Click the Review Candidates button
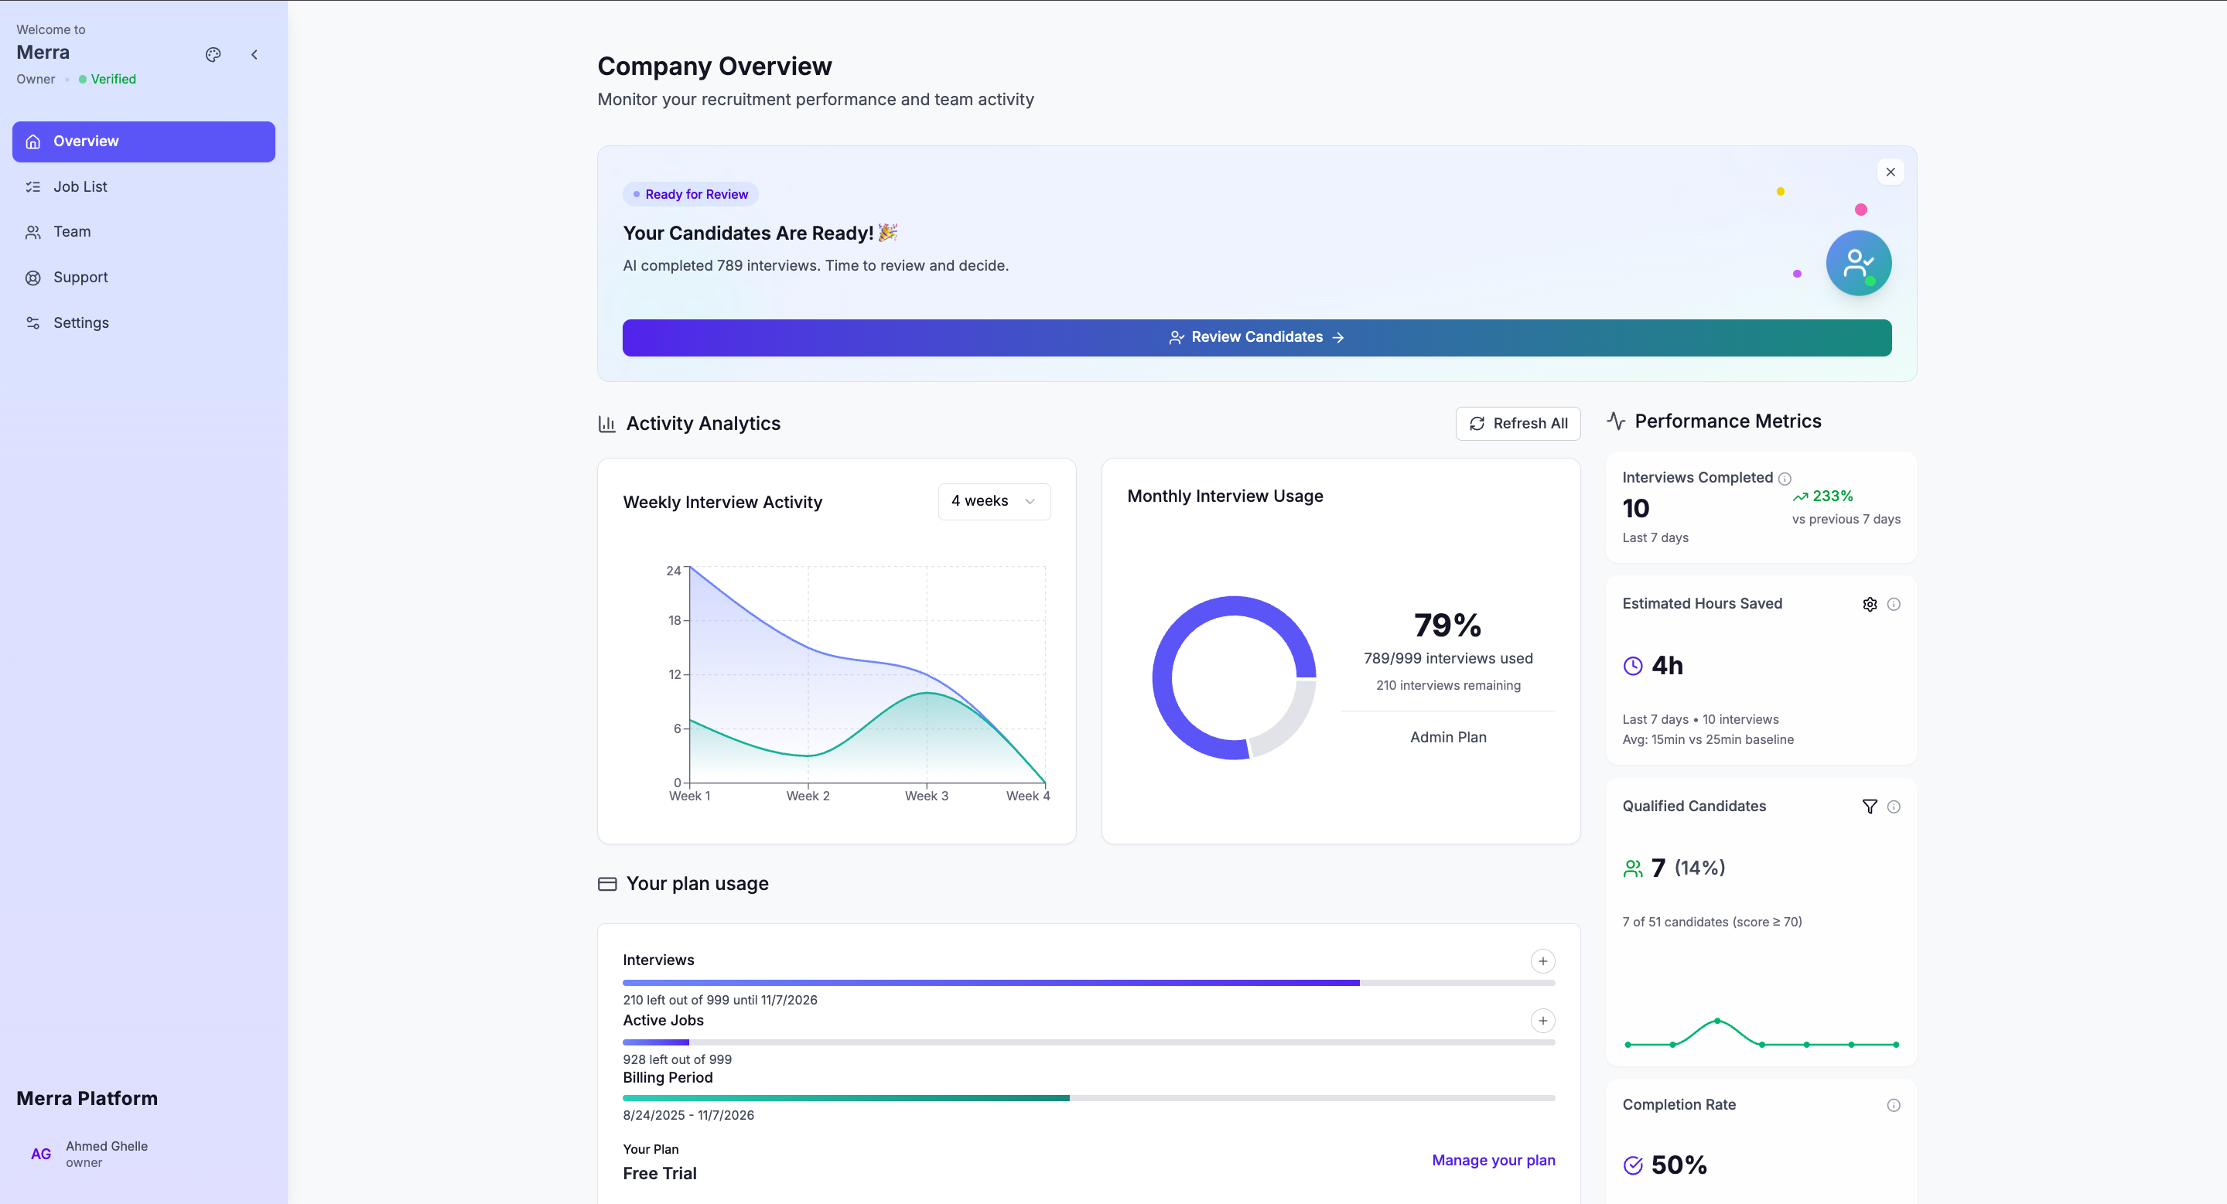Screen dimensions: 2227x1204 pyautogui.click(x=1256, y=337)
